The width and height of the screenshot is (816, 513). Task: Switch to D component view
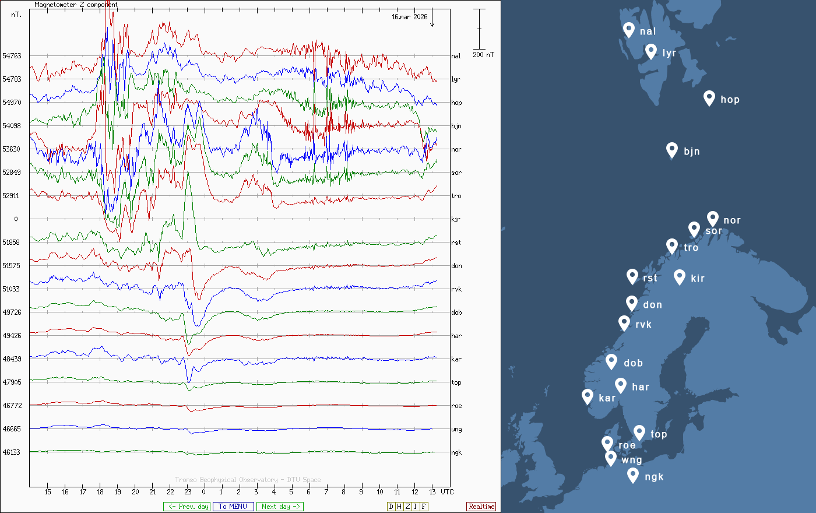[391, 507]
